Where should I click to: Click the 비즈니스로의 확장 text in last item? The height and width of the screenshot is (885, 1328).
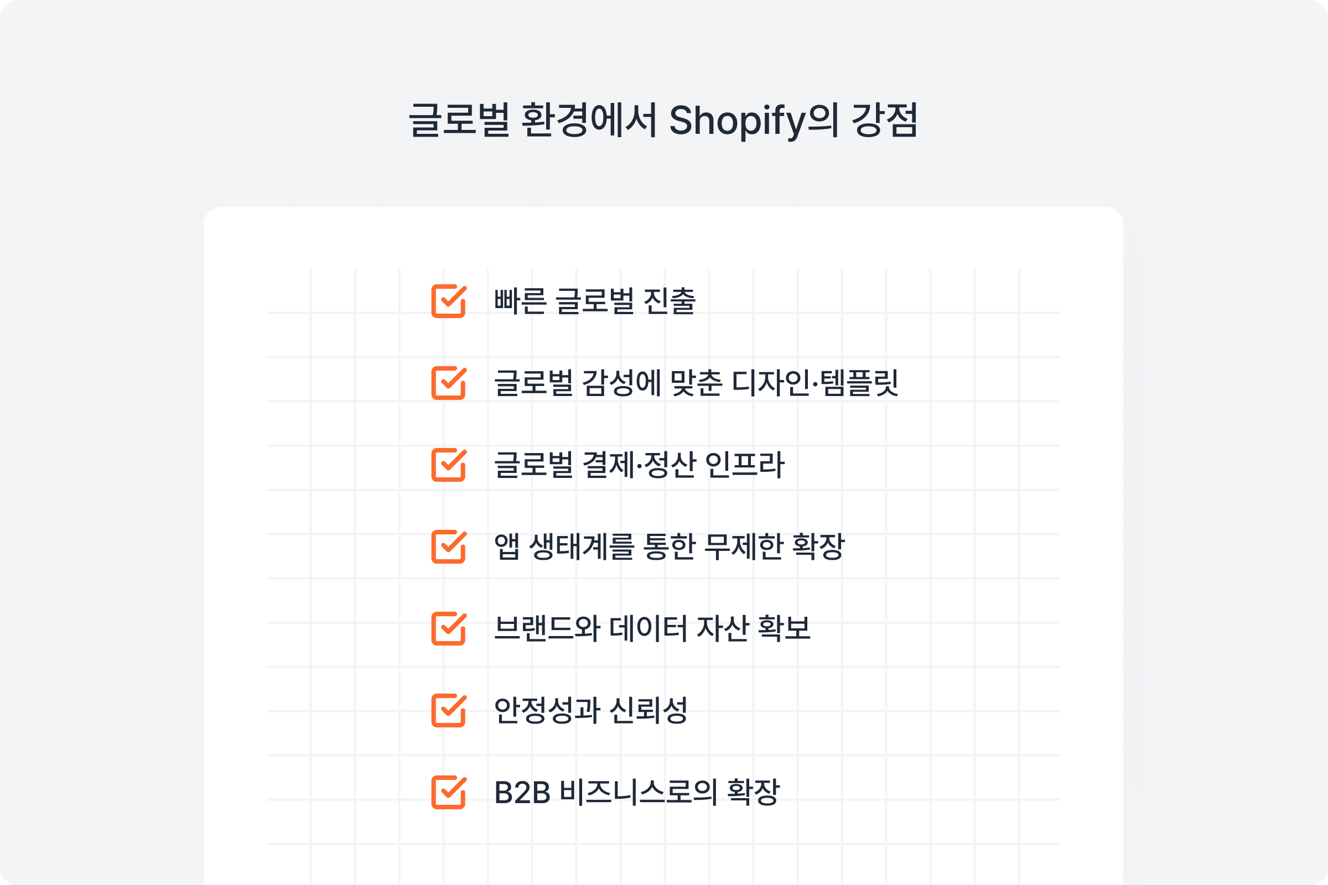670,793
